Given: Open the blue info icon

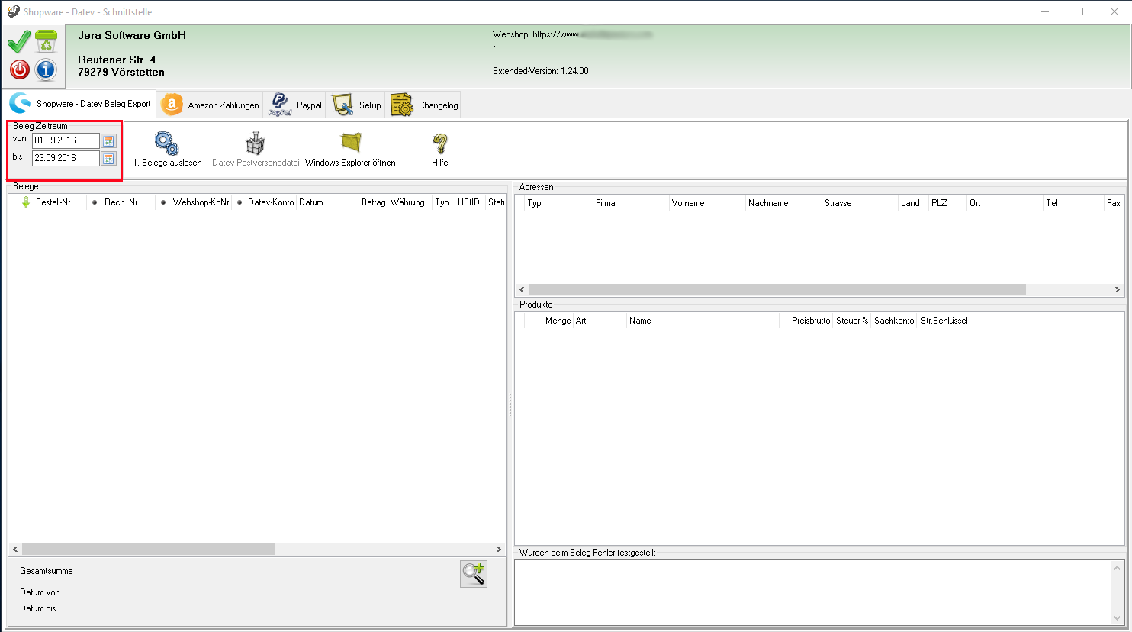Looking at the screenshot, I should (46, 69).
